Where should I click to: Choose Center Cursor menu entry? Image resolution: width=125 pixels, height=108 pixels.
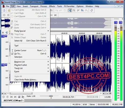[x=30, y=50]
